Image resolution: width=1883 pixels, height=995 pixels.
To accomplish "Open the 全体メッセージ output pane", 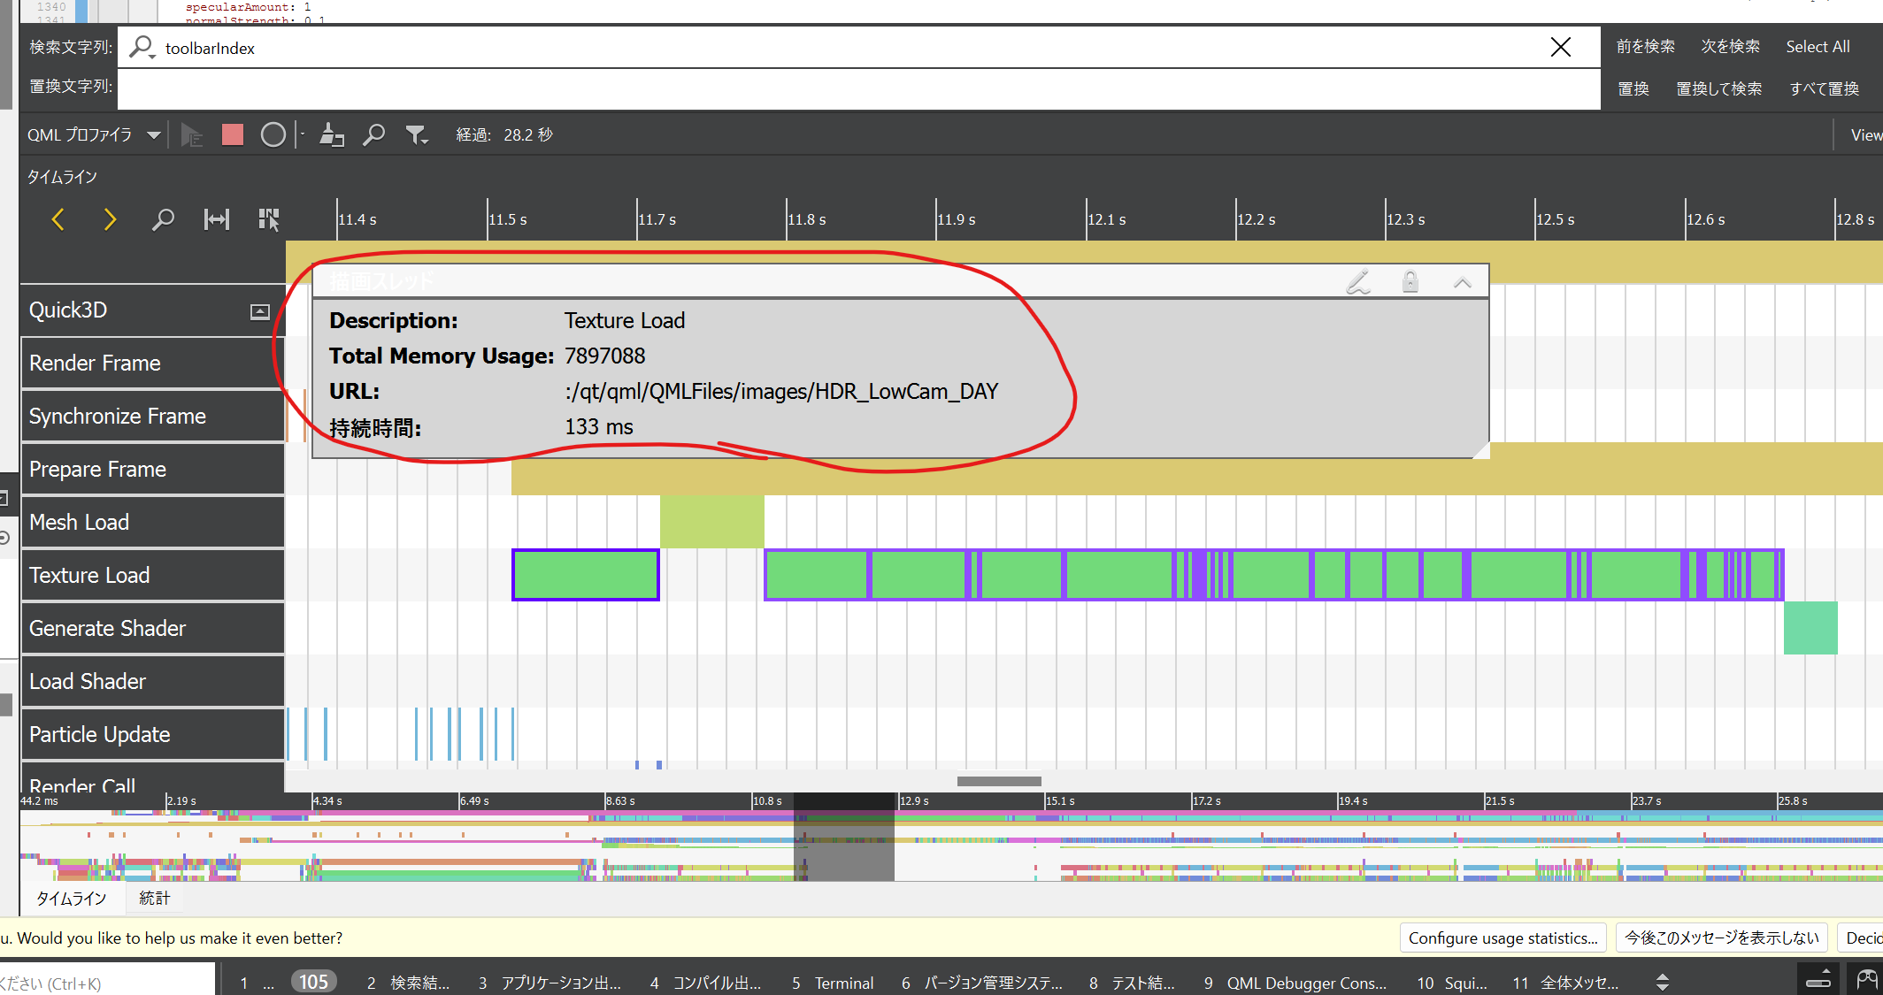I will [1566, 982].
